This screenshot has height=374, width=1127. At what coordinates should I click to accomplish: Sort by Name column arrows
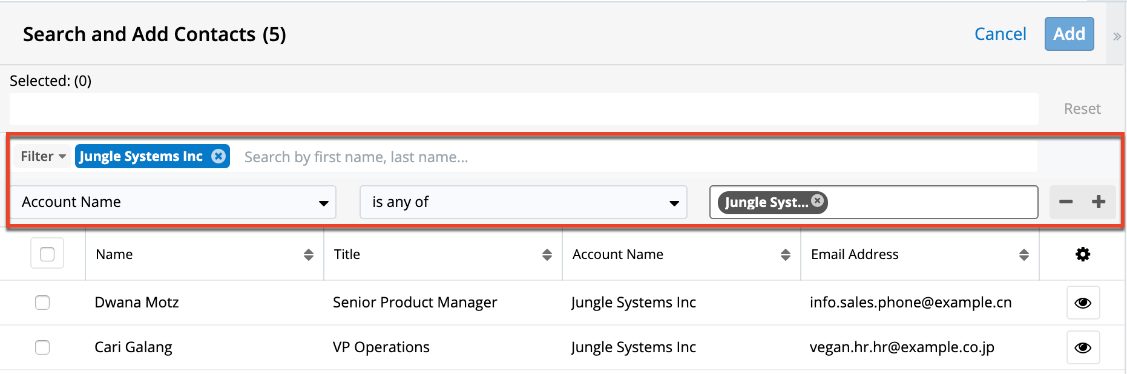(309, 255)
